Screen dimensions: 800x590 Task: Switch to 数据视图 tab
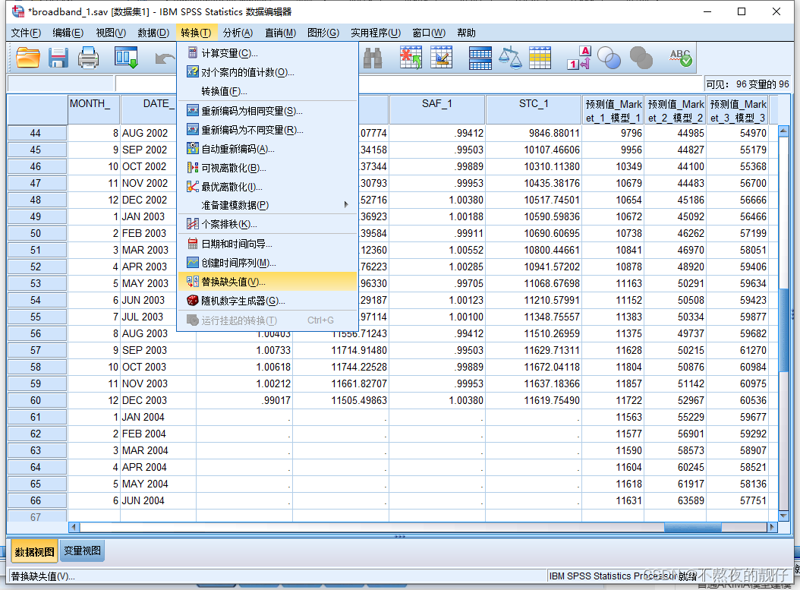click(34, 552)
